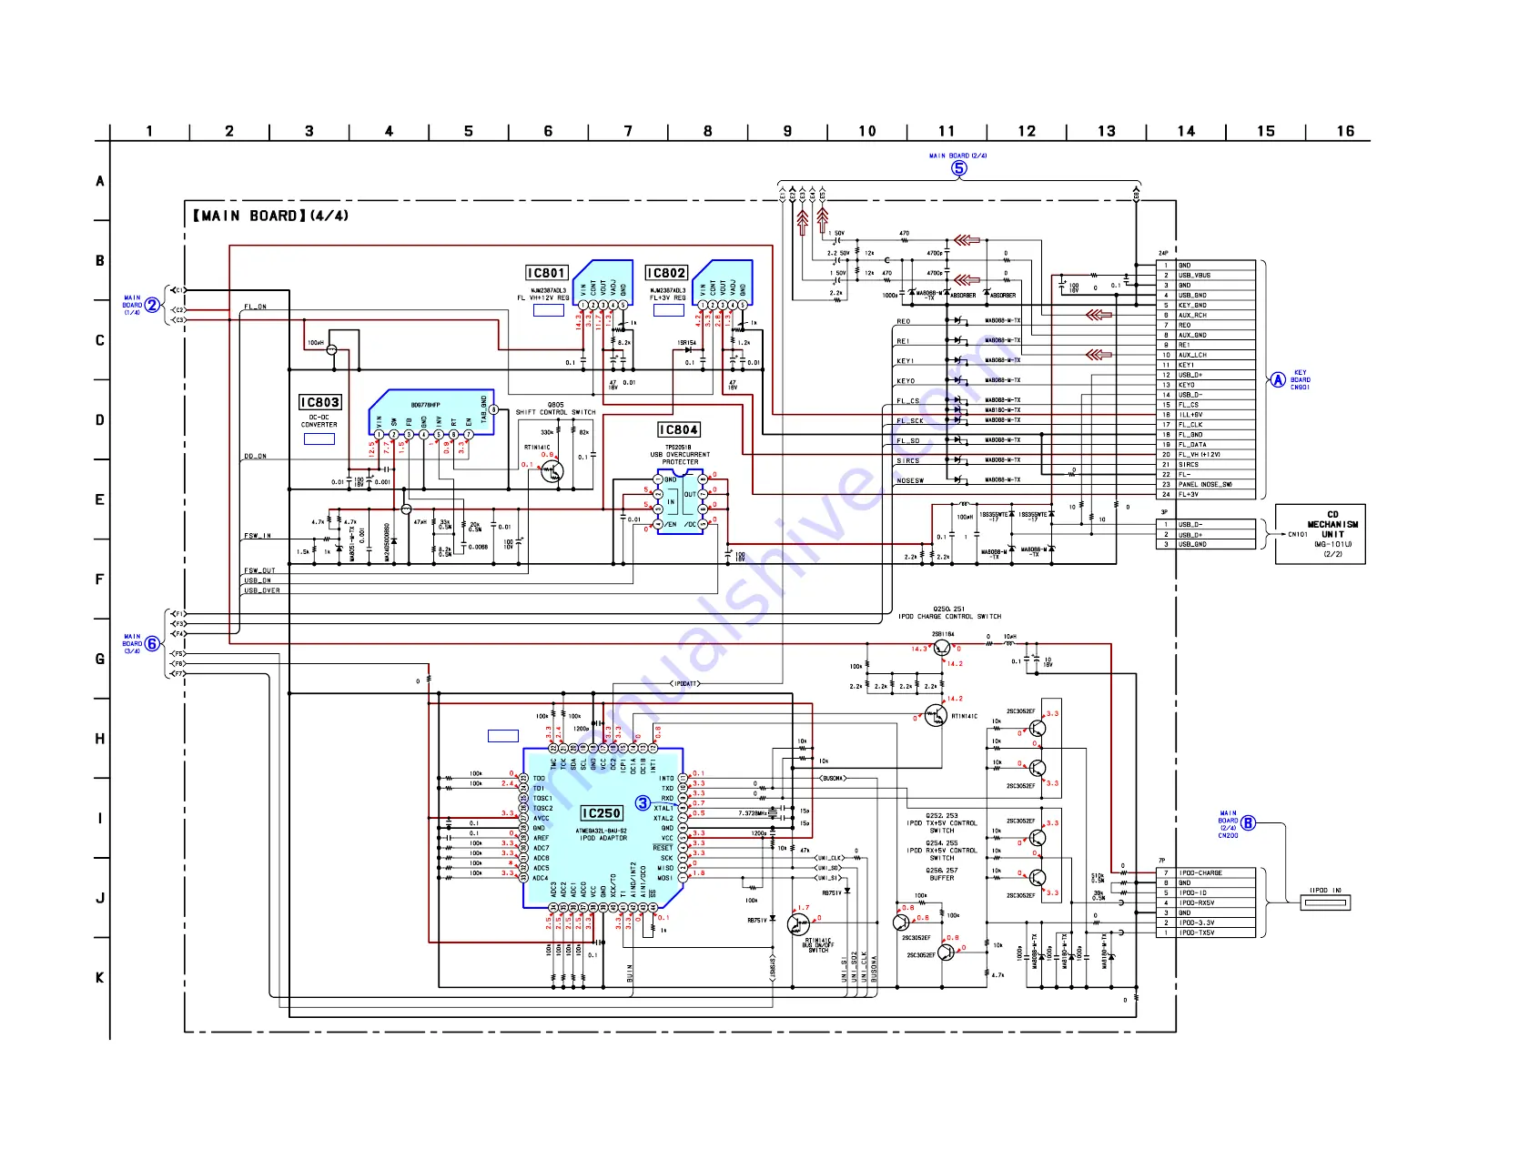This screenshot has height=1149, width=1529.
Task: Click the IC250 label
Action: (x=602, y=813)
